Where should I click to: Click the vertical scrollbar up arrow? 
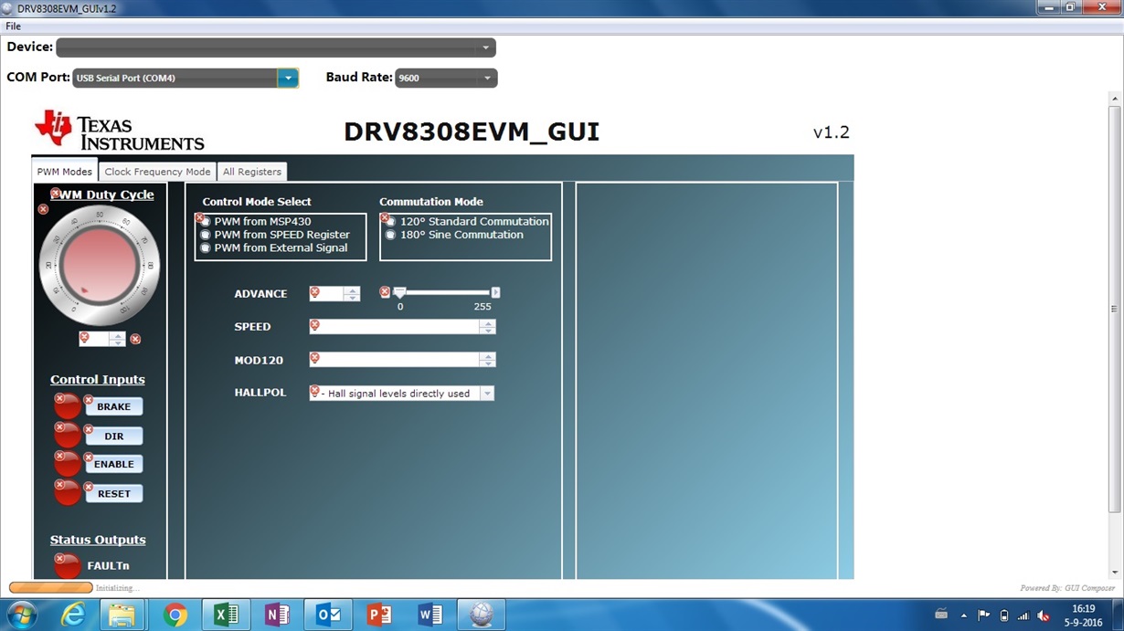point(1114,99)
